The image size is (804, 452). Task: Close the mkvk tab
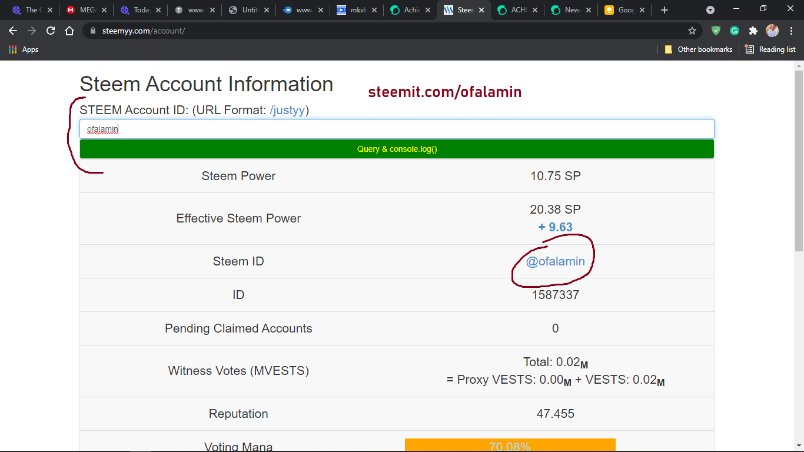coord(374,10)
